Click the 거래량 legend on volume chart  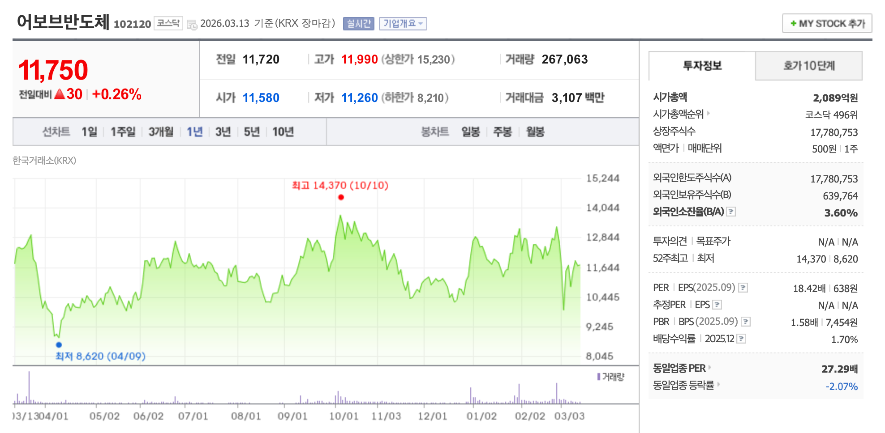(610, 377)
